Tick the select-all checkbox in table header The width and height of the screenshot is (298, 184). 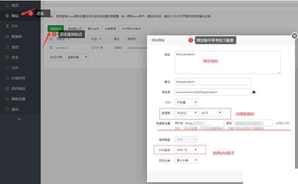pos(51,39)
